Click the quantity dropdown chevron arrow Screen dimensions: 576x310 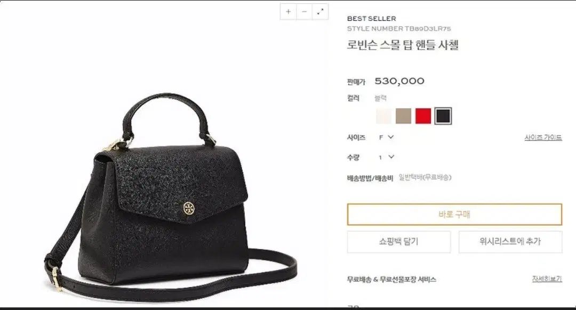point(391,157)
